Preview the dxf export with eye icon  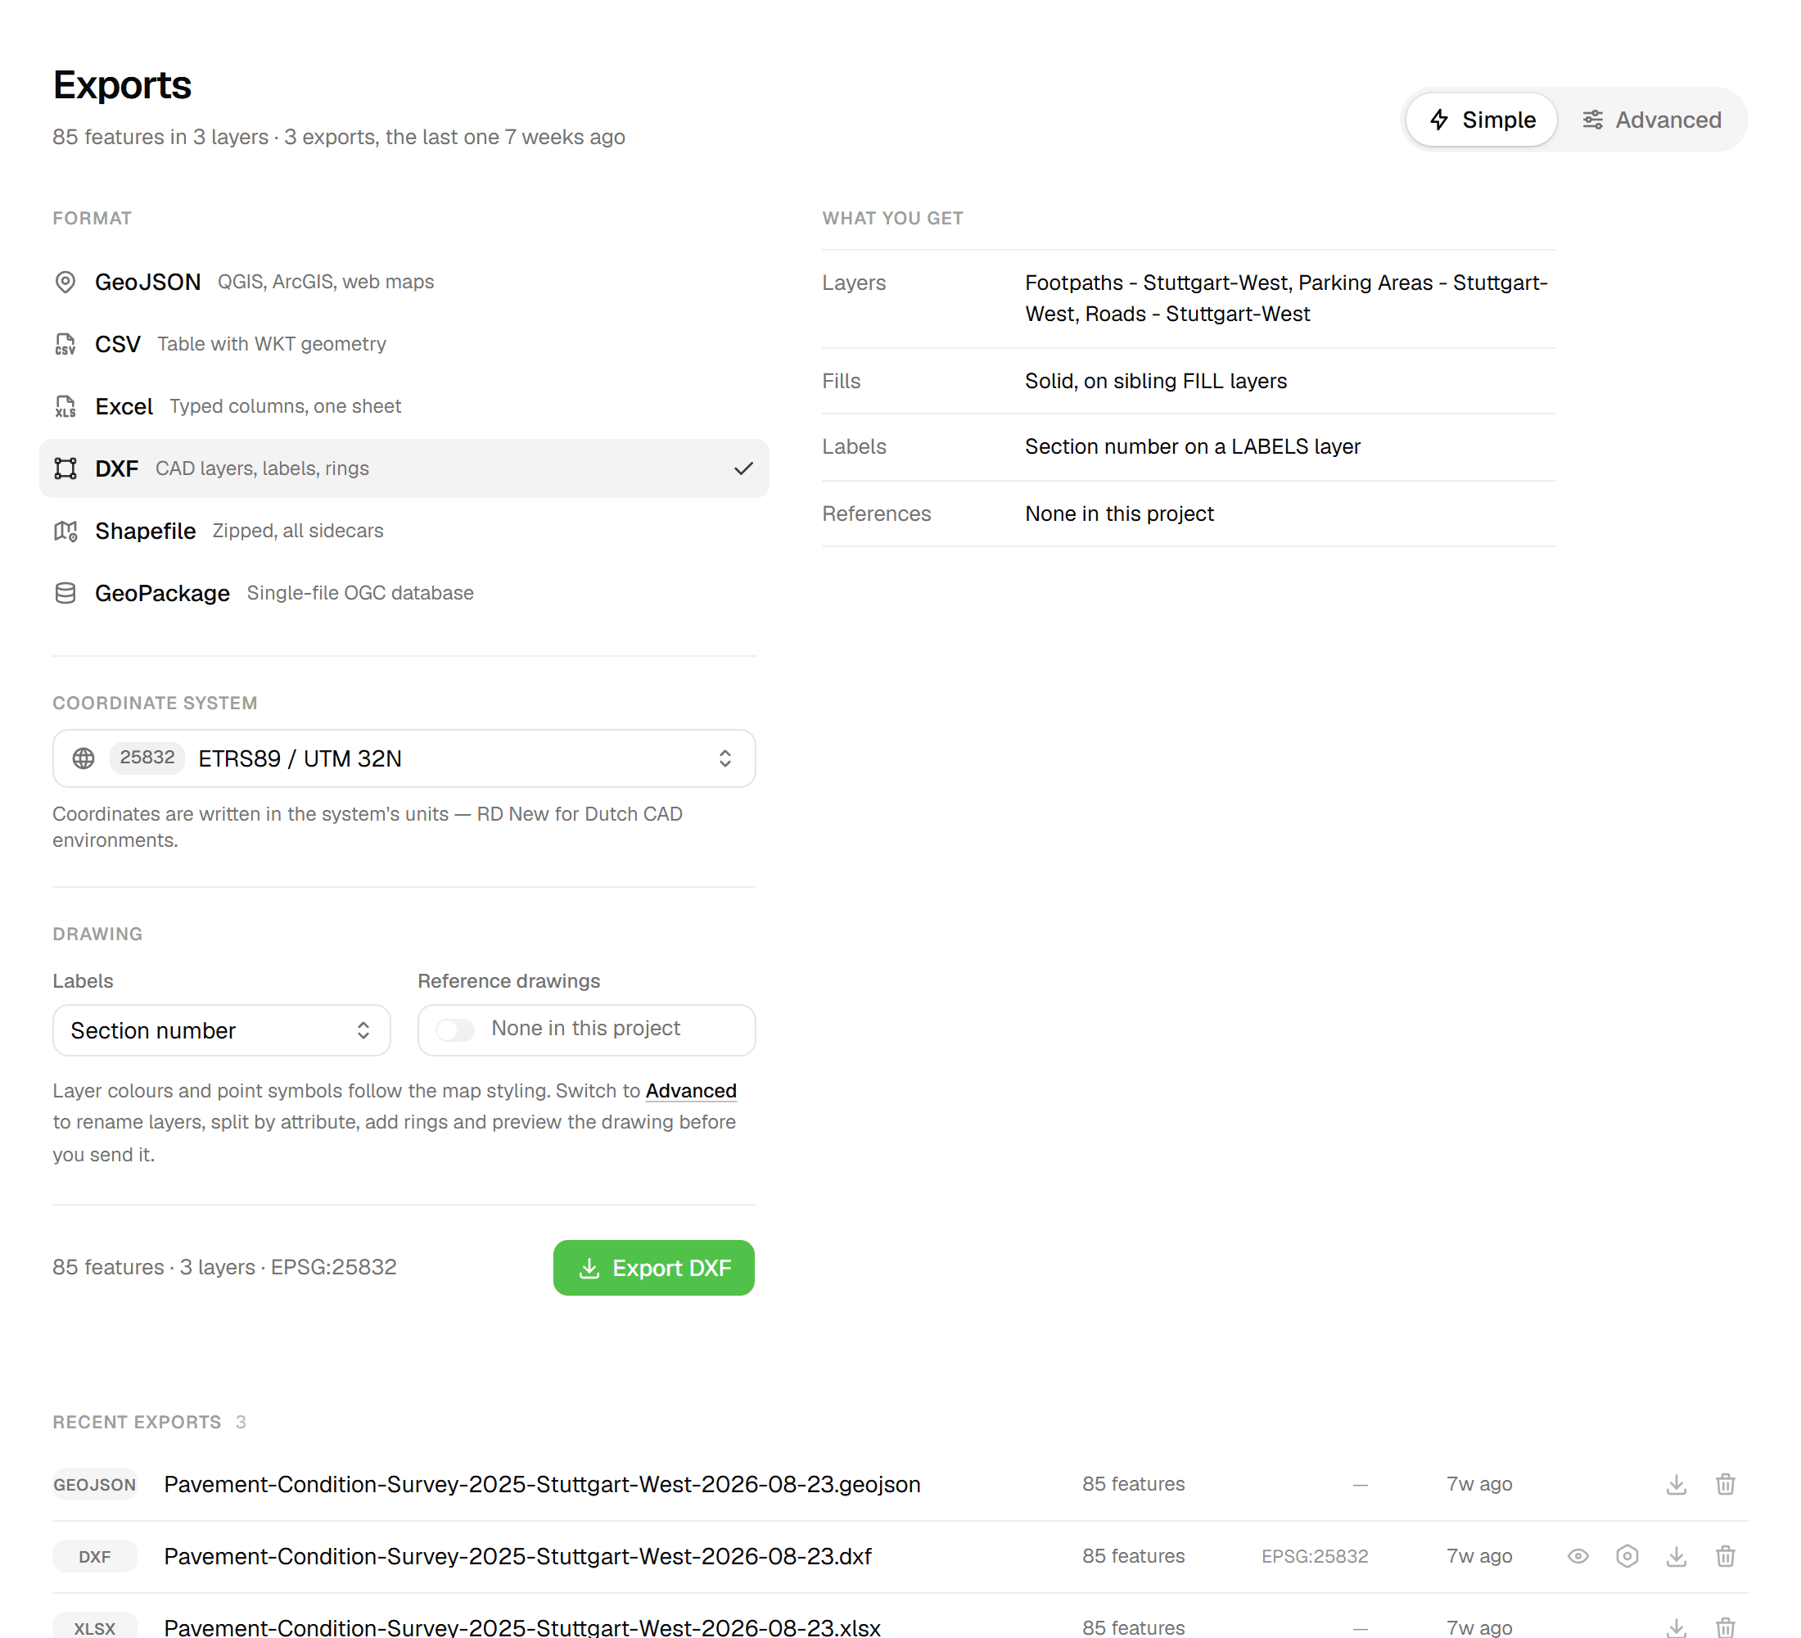pyautogui.click(x=1578, y=1556)
